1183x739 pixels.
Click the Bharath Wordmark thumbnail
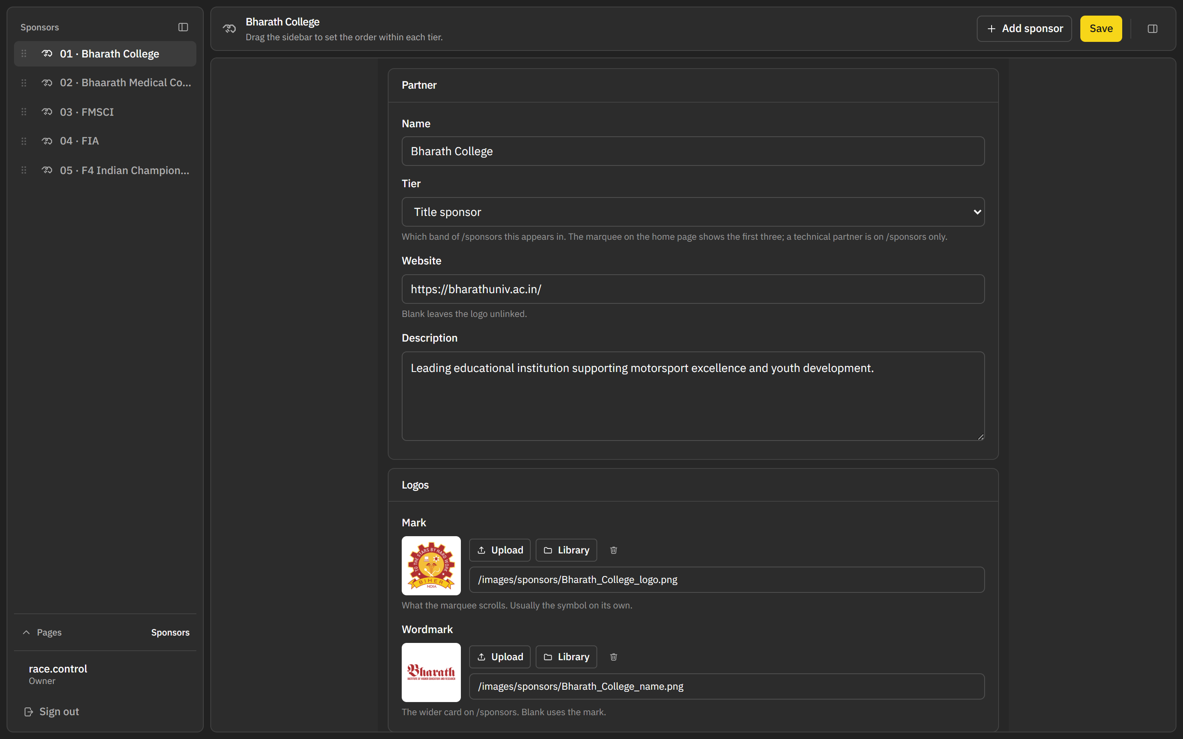point(431,672)
